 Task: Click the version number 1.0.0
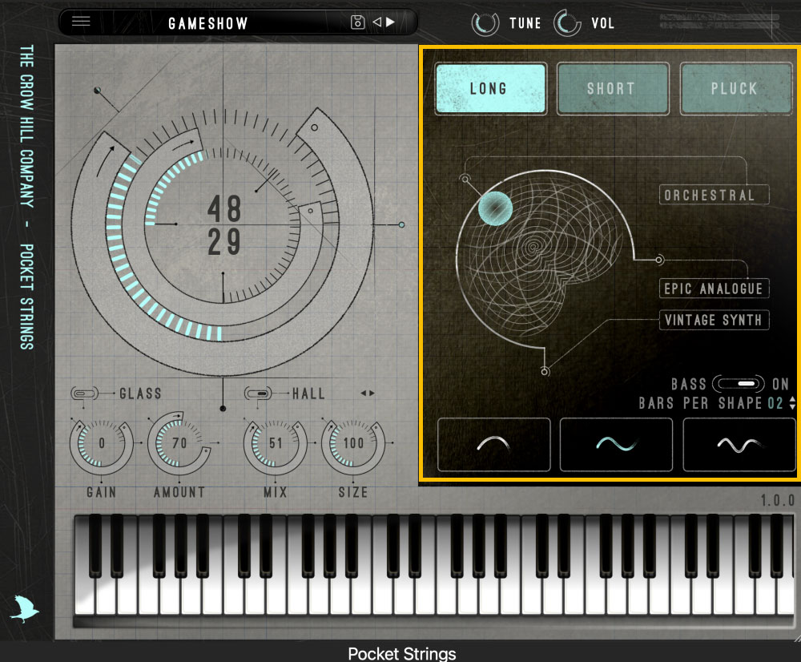[777, 500]
